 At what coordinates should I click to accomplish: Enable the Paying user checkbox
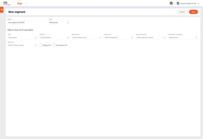coord(41,45)
